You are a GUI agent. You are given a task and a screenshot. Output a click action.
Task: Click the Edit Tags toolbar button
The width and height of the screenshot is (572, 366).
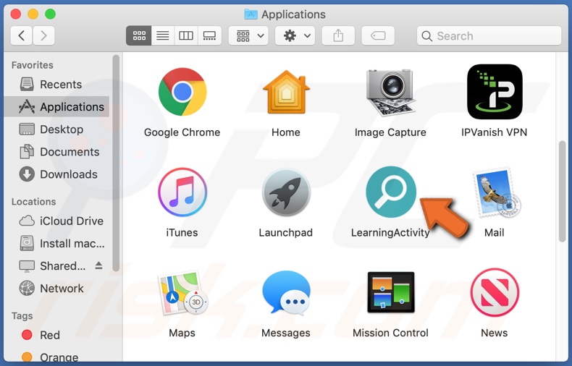click(x=378, y=35)
